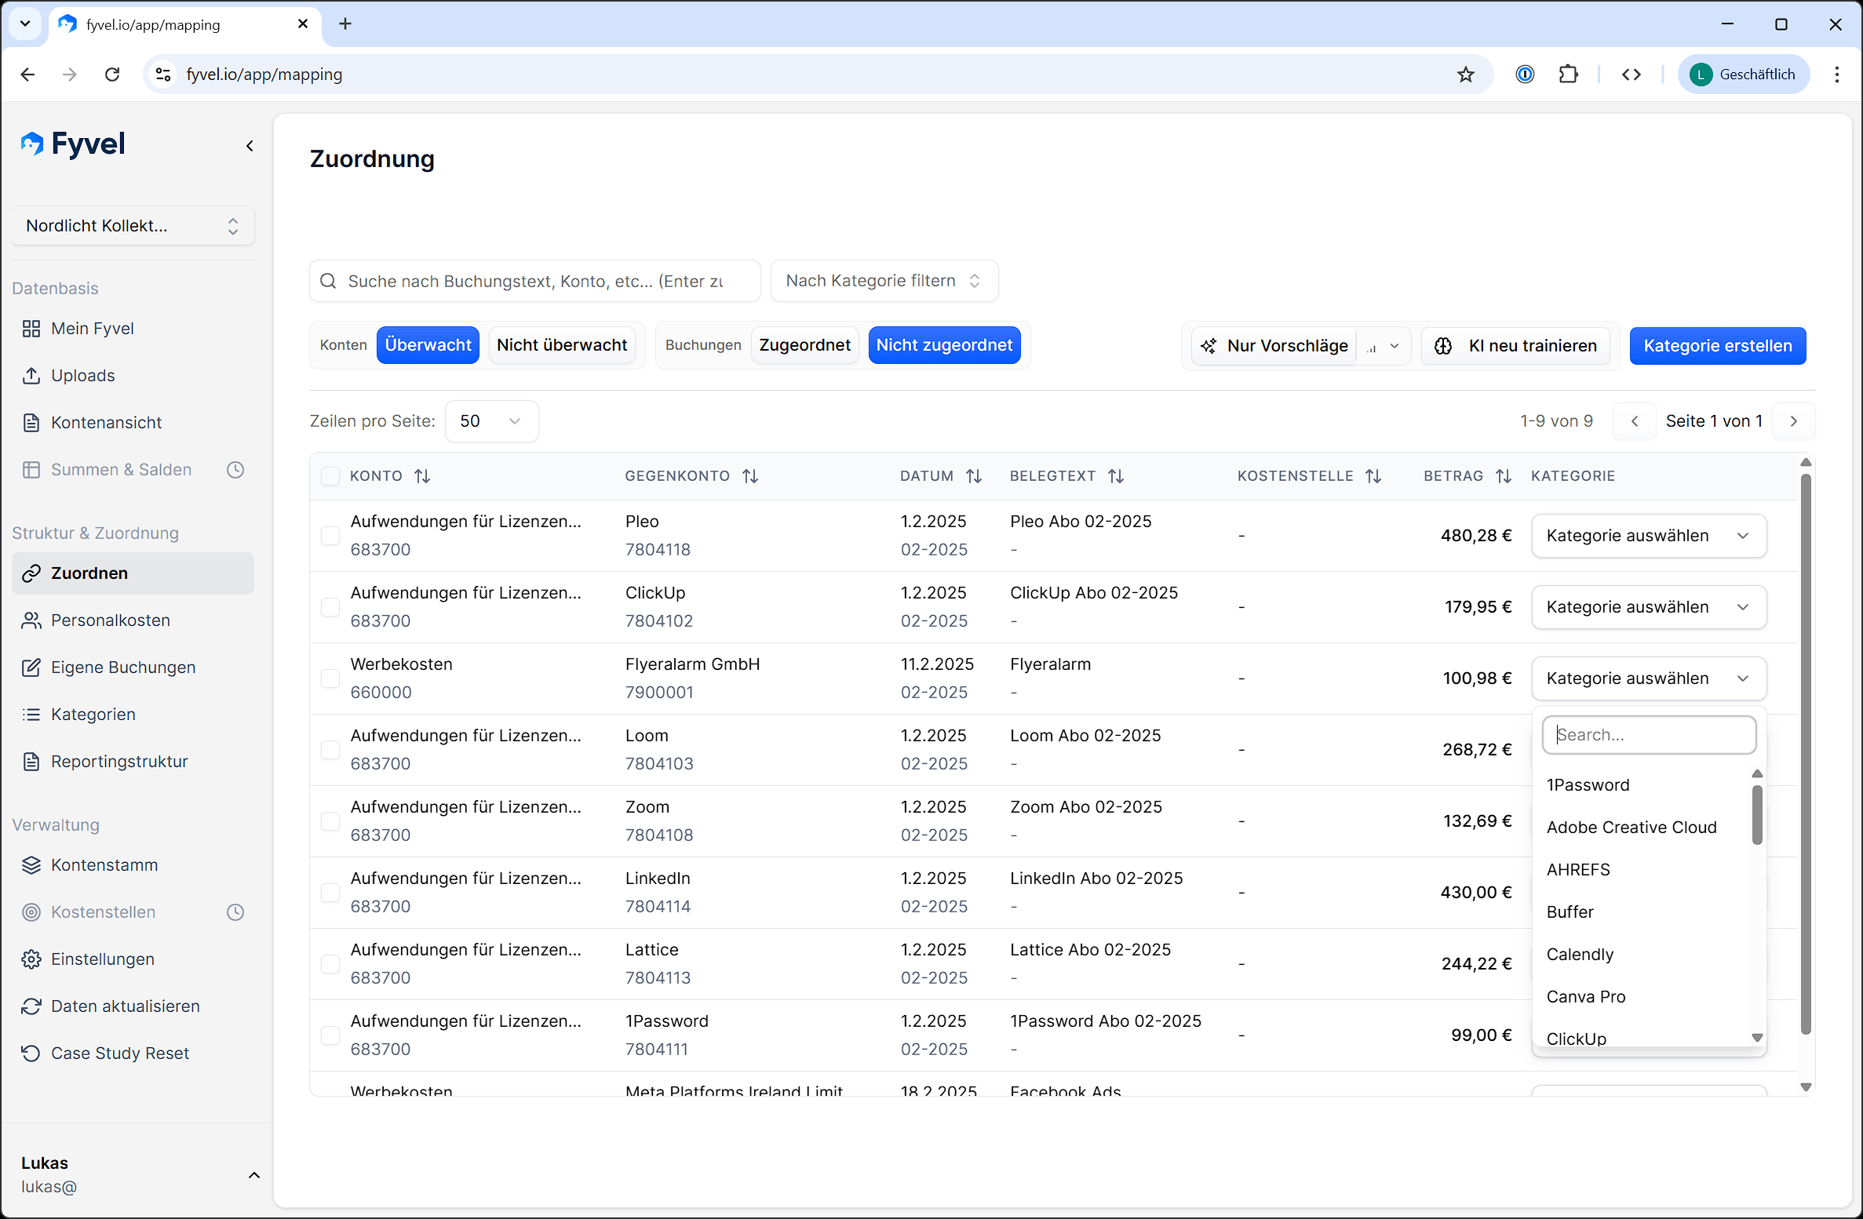Sort table by Kostenstelle column
Screen dimensions: 1863x1219
tap(1373, 476)
